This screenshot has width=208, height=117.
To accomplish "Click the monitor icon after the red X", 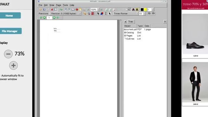I will (56, 9).
